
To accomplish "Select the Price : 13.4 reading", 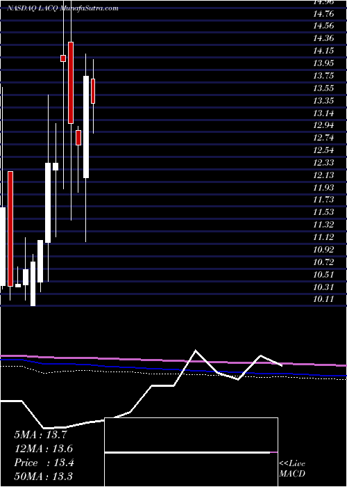I will [44, 463].
